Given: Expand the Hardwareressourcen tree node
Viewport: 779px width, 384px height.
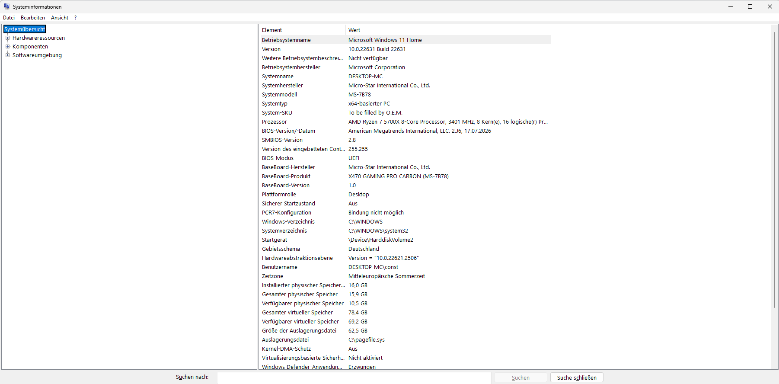Looking at the screenshot, I should (7, 38).
